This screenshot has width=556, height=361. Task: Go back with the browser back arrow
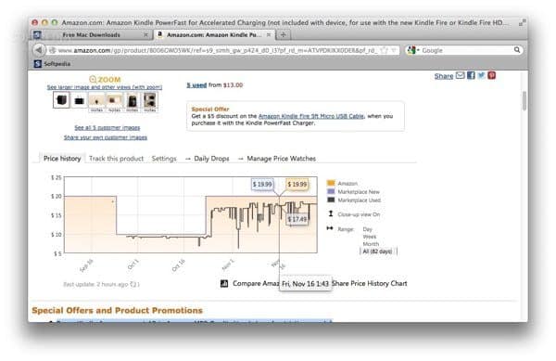click(x=39, y=50)
